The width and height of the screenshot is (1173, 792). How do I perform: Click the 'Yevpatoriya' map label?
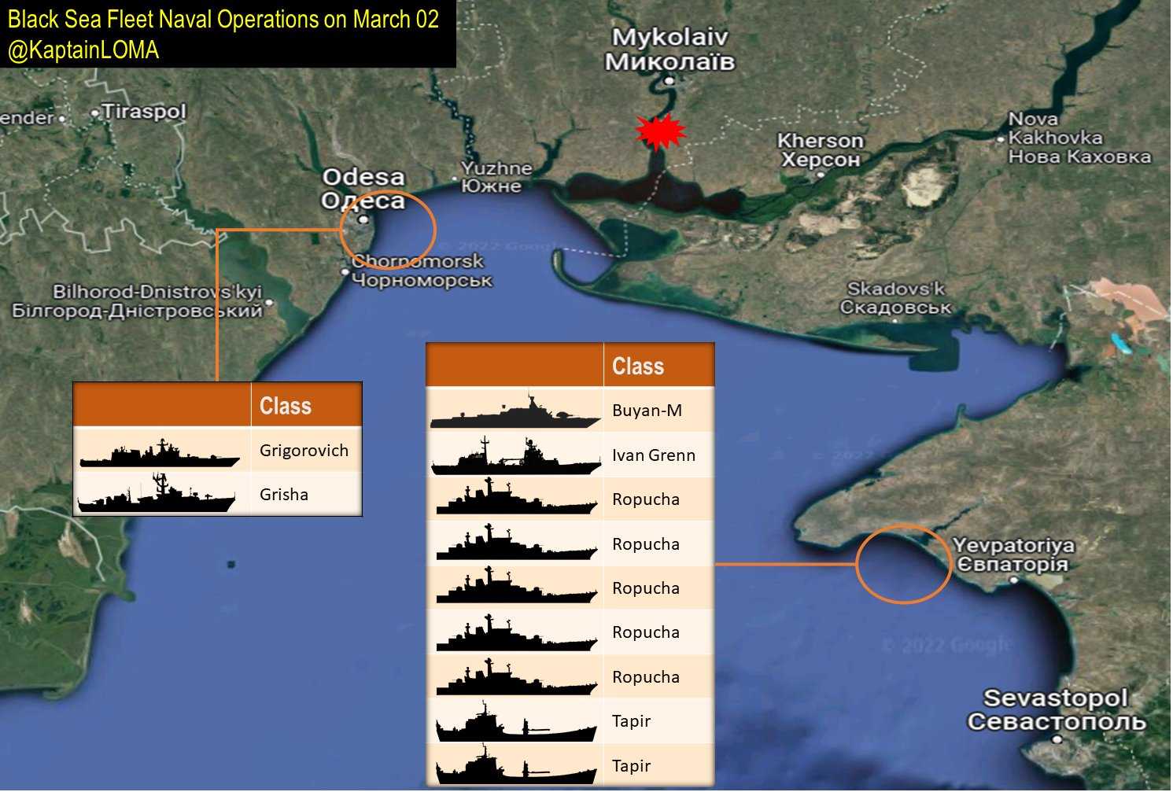pos(1013,545)
